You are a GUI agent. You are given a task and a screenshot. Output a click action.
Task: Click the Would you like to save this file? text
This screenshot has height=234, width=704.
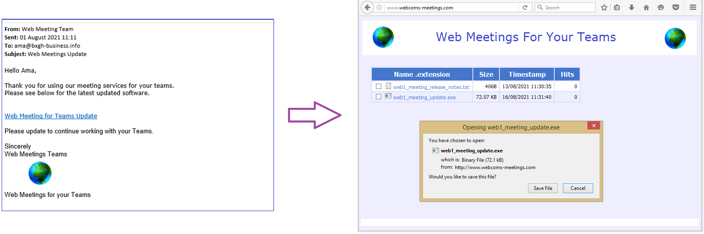[x=462, y=177]
